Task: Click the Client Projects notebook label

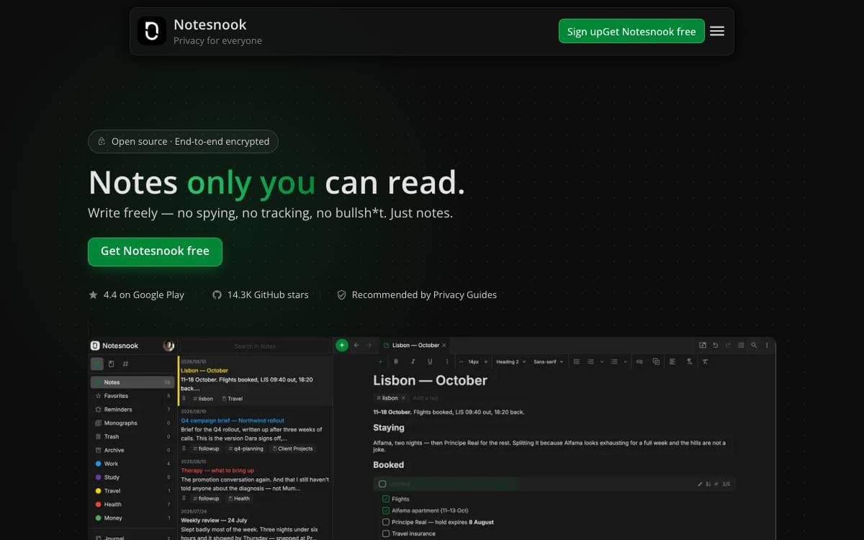Action: point(292,448)
